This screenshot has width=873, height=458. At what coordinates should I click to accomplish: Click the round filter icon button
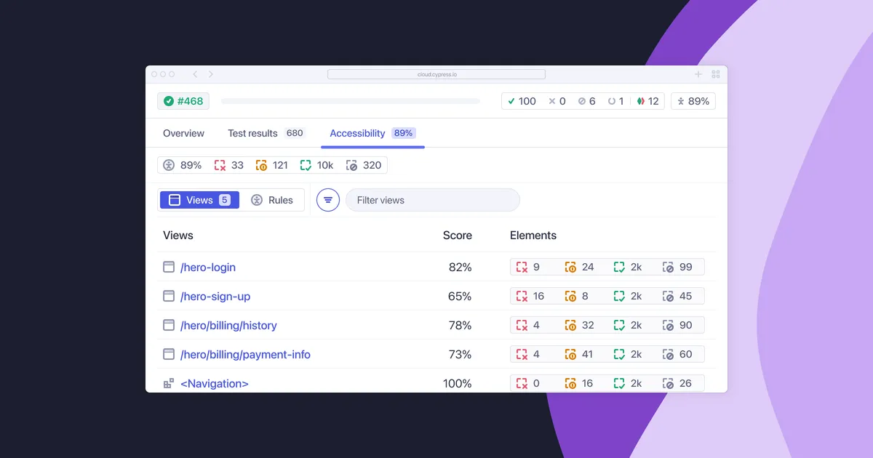point(328,200)
